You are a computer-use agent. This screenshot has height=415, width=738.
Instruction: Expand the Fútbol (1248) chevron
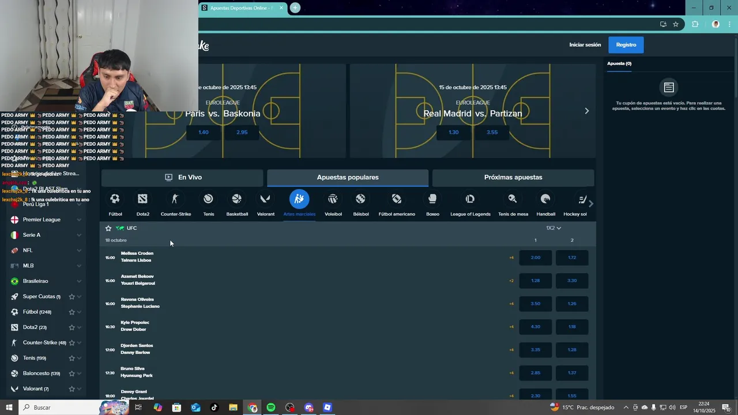tap(79, 312)
